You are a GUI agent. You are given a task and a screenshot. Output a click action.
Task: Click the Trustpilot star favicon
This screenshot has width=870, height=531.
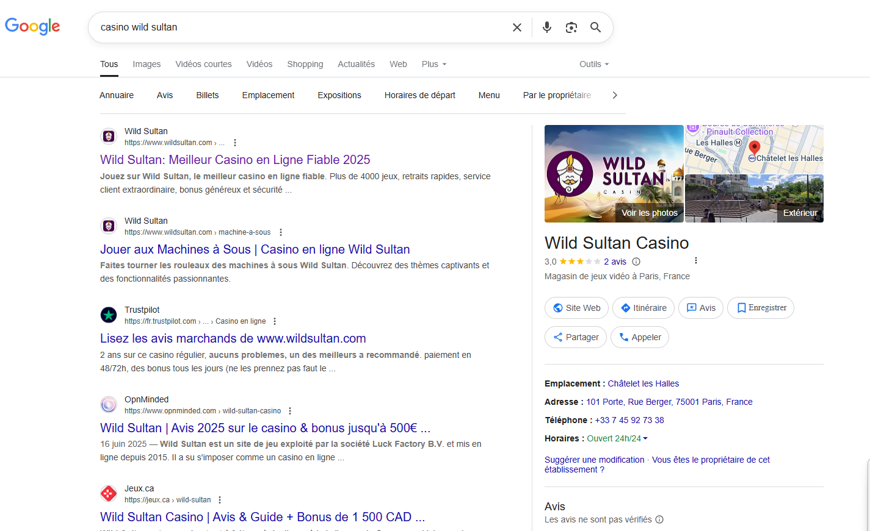[x=109, y=315]
